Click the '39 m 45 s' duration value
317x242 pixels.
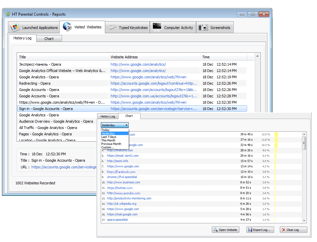(246, 134)
